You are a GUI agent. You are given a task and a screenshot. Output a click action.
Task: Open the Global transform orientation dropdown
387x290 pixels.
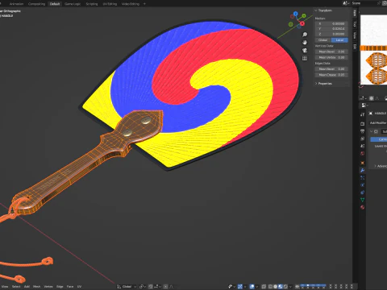point(127,287)
